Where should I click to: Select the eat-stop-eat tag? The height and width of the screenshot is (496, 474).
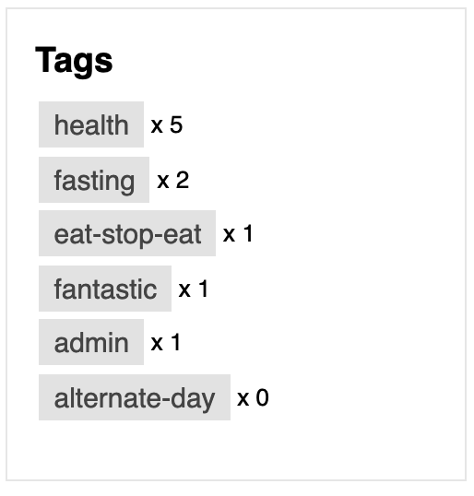[x=127, y=233]
